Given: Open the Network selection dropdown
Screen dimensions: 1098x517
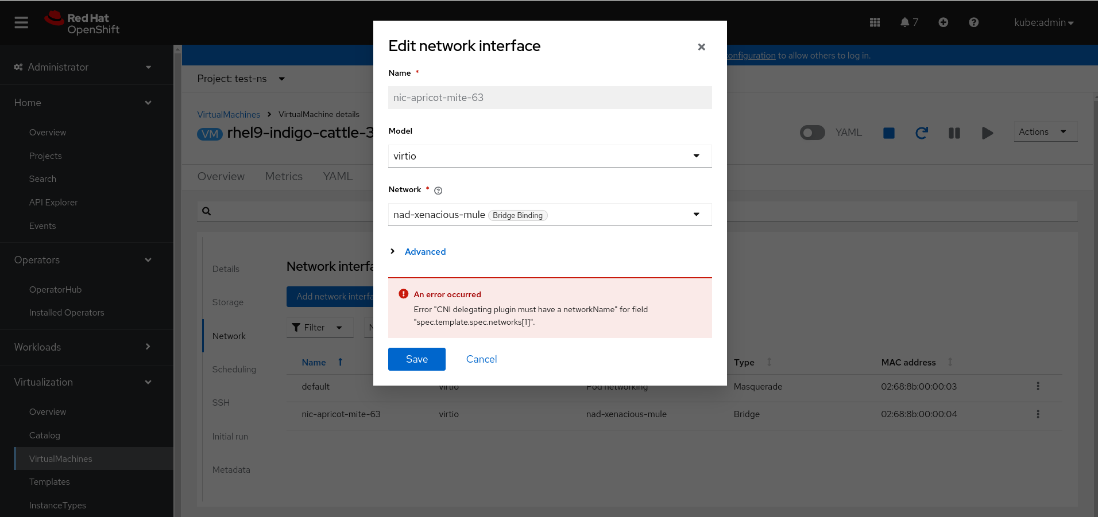Looking at the screenshot, I should [x=550, y=215].
